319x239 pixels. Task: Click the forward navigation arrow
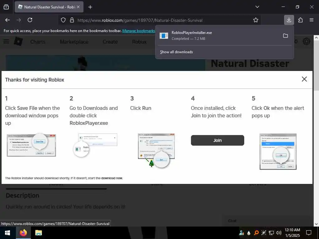tap(19, 20)
